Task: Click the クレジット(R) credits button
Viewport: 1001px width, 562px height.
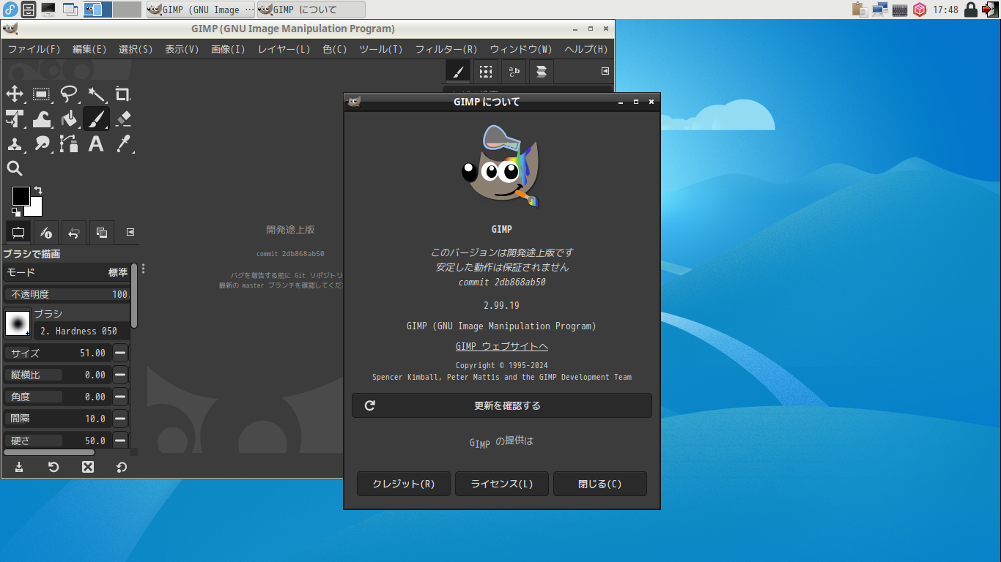Action: coord(404,484)
